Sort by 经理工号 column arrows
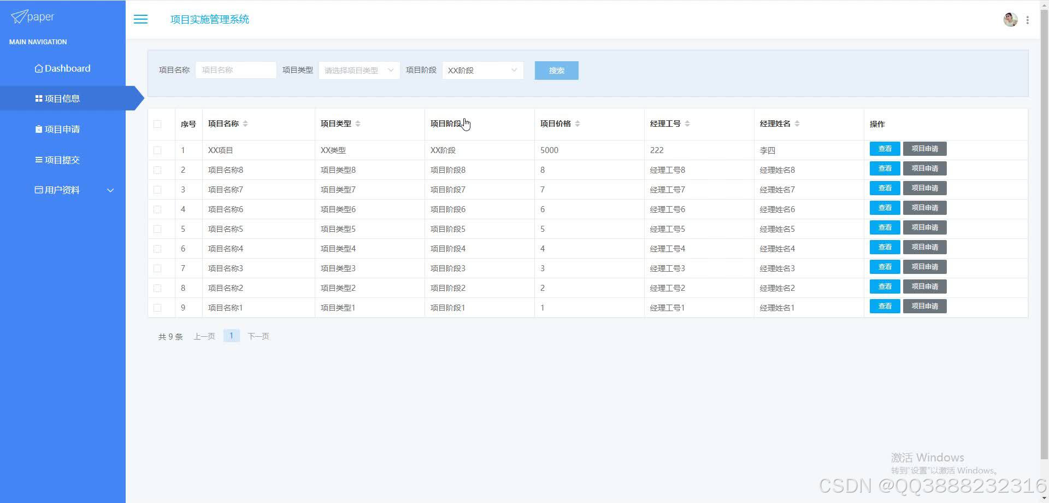This screenshot has height=503, width=1049. point(687,124)
